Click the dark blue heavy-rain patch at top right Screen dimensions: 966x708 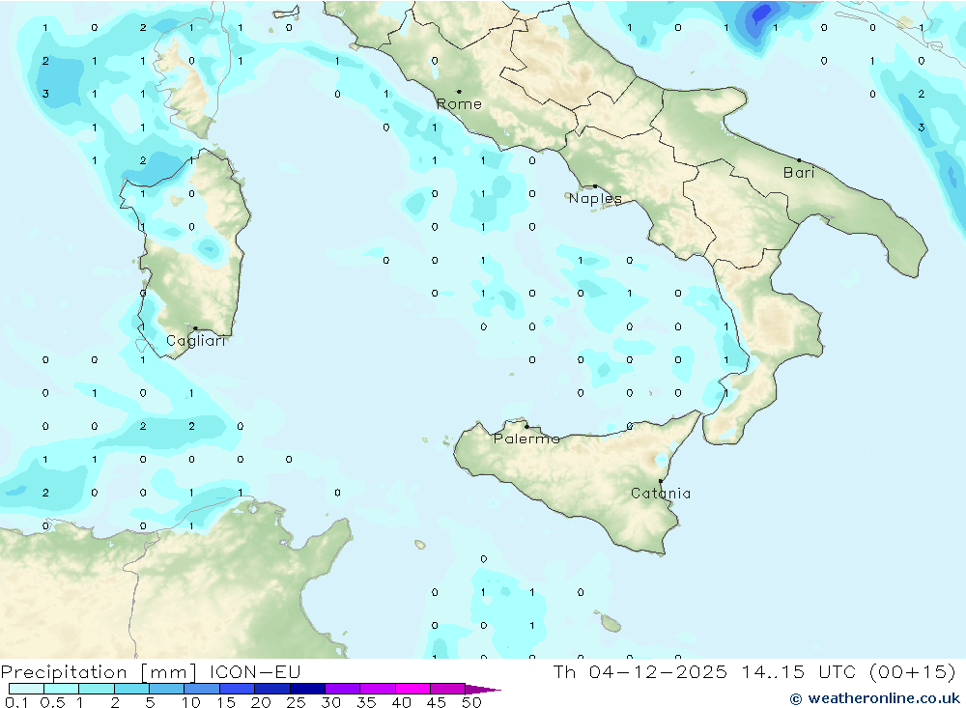(760, 16)
